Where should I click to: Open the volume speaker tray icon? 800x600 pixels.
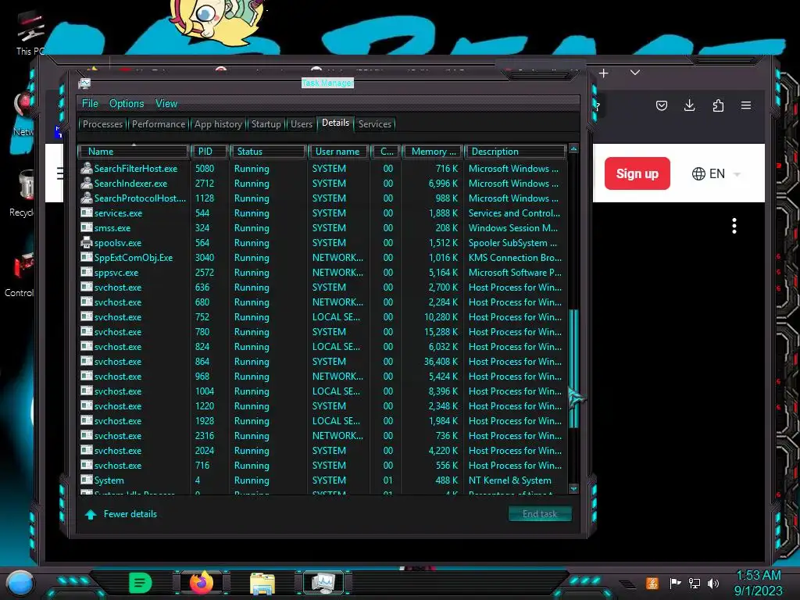tap(713, 583)
